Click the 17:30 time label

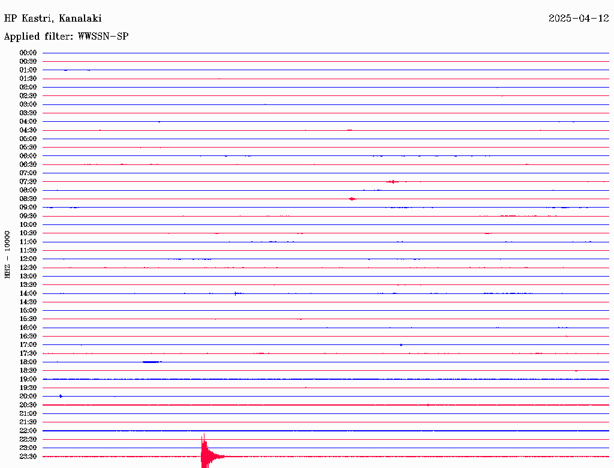(x=28, y=353)
